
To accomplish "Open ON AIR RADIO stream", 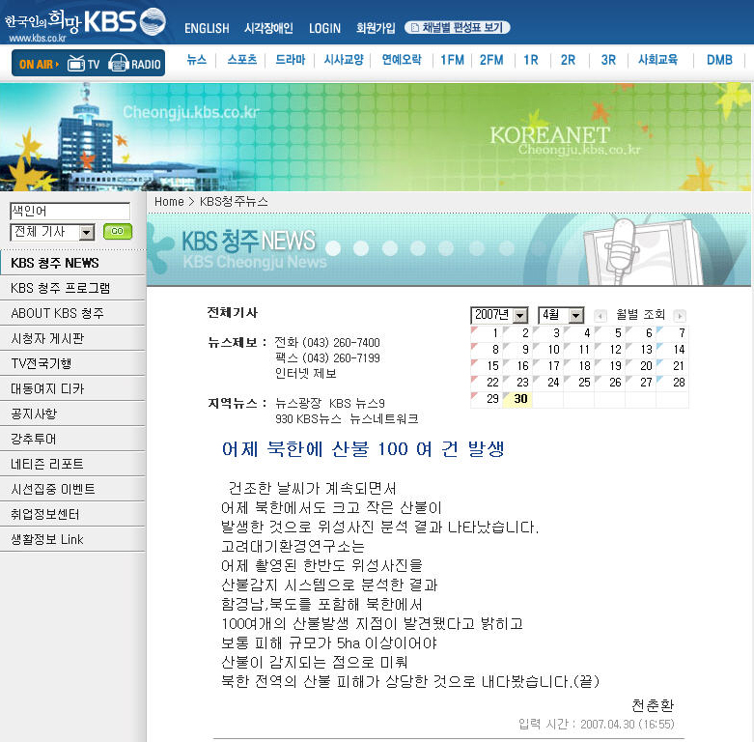I will 134,64.
